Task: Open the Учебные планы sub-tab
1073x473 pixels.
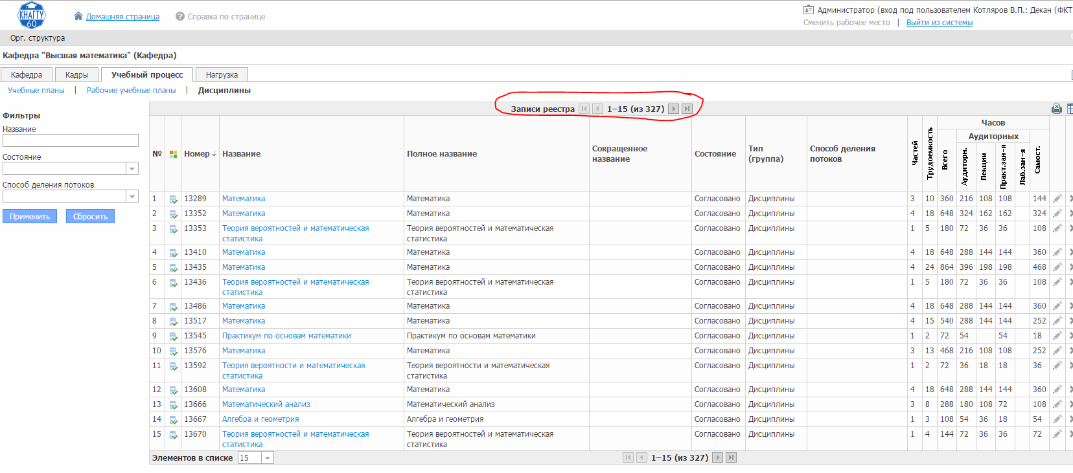Action: click(36, 91)
